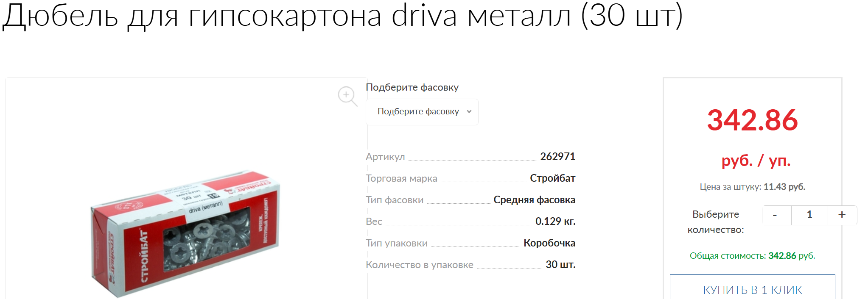This screenshot has height=299, width=868.
Task: Open the Стройбат box product photo
Action: [185, 234]
